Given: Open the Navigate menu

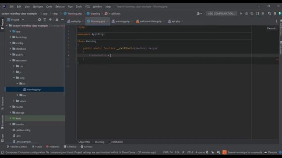Looking at the screenshot, I should coord(38,7).
